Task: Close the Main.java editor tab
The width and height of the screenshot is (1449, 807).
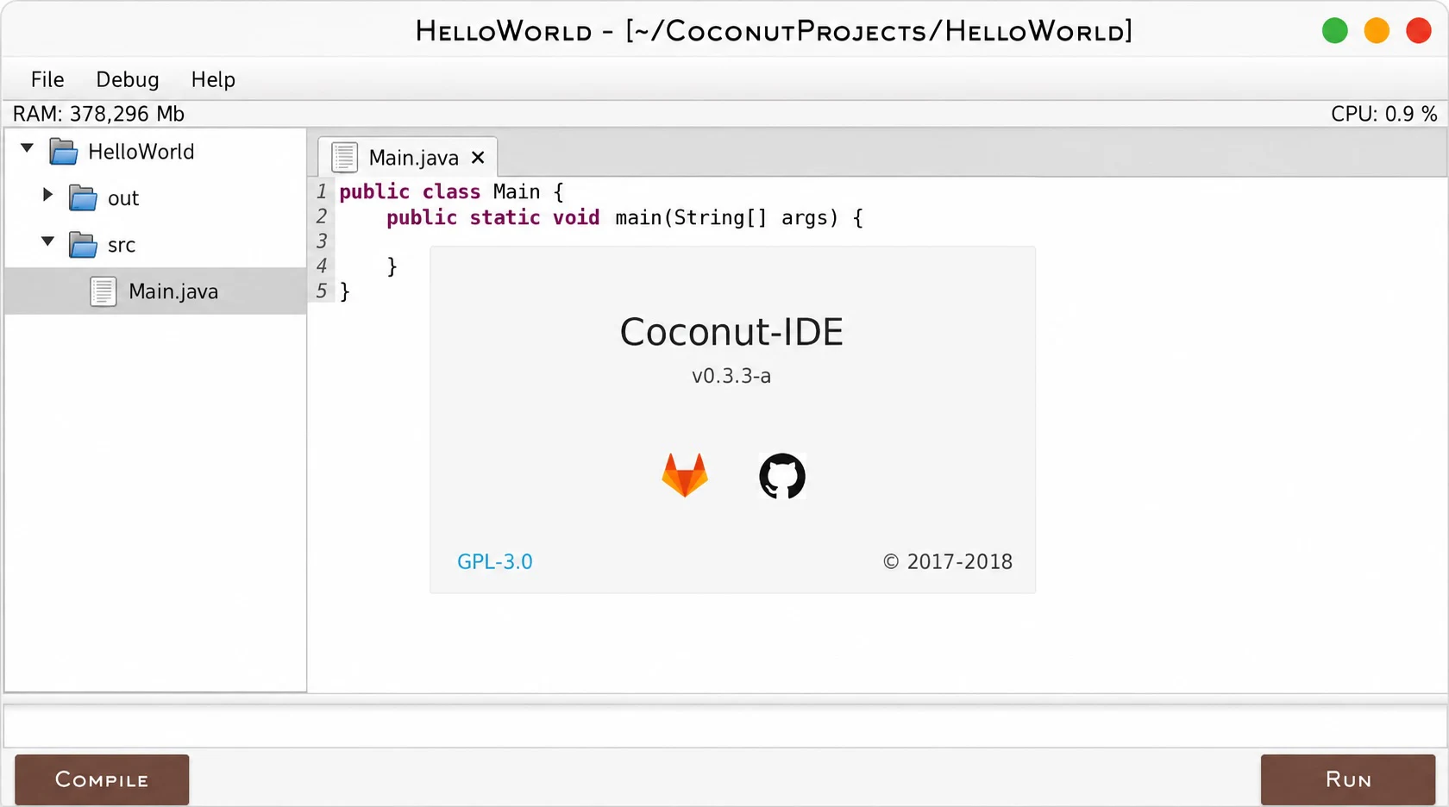Action: click(x=478, y=158)
